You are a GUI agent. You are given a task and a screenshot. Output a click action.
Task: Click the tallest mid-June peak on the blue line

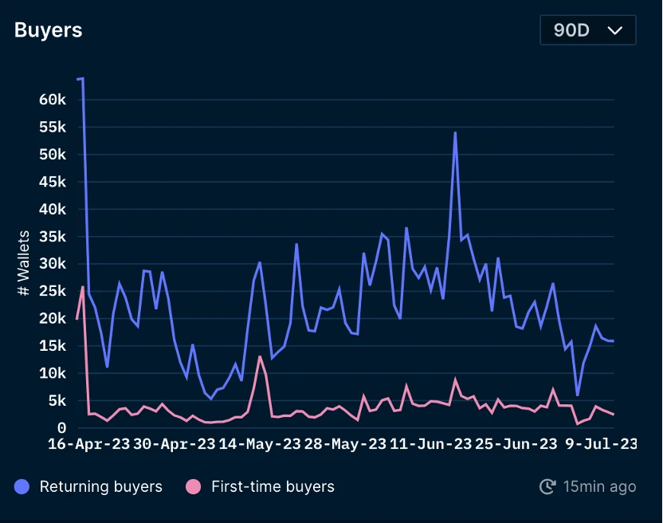click(455, 133)
